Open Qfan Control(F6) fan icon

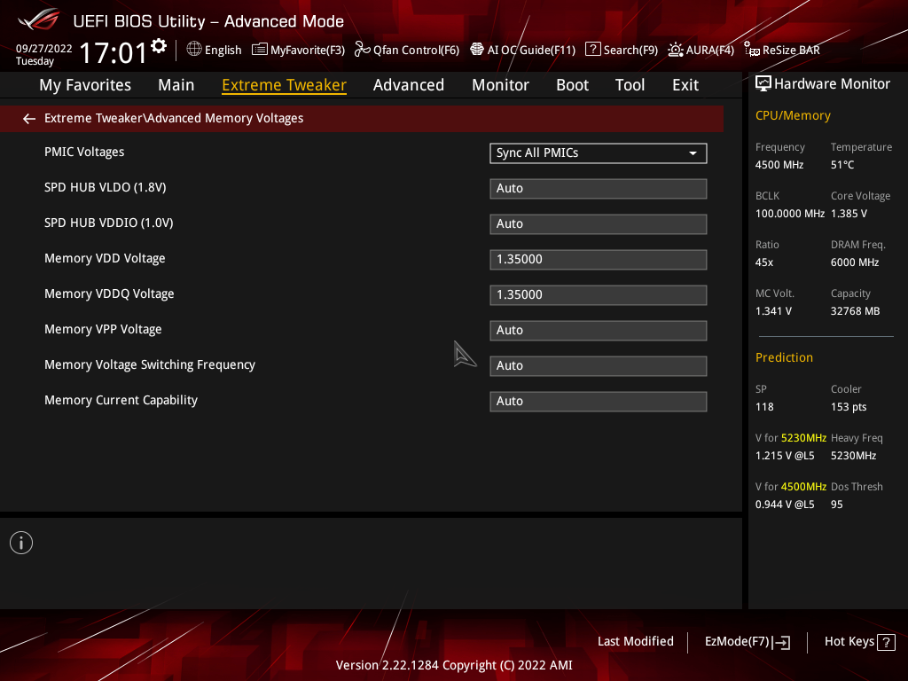click(362, 50)
